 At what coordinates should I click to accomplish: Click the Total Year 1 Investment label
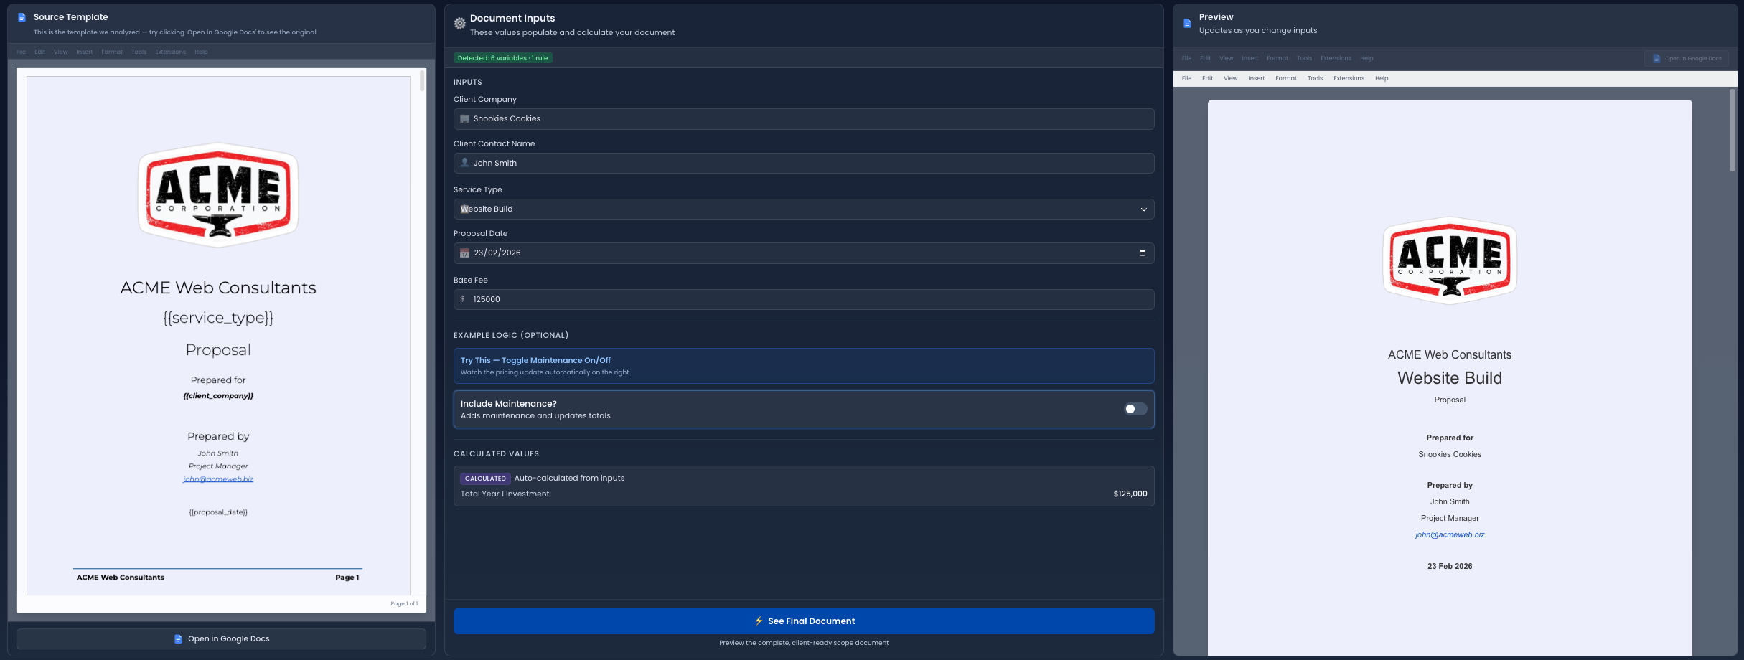pyautogui.click(x=506, y=494)
